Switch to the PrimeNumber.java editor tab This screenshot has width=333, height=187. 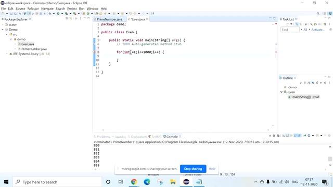click(x=109, y=19)
